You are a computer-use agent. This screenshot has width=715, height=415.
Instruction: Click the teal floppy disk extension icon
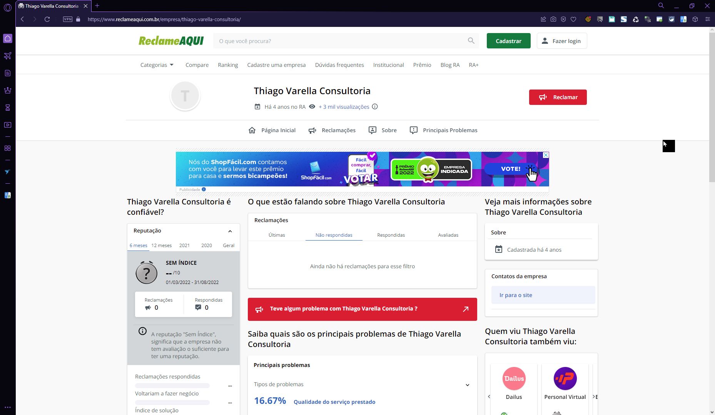(612, 19)
